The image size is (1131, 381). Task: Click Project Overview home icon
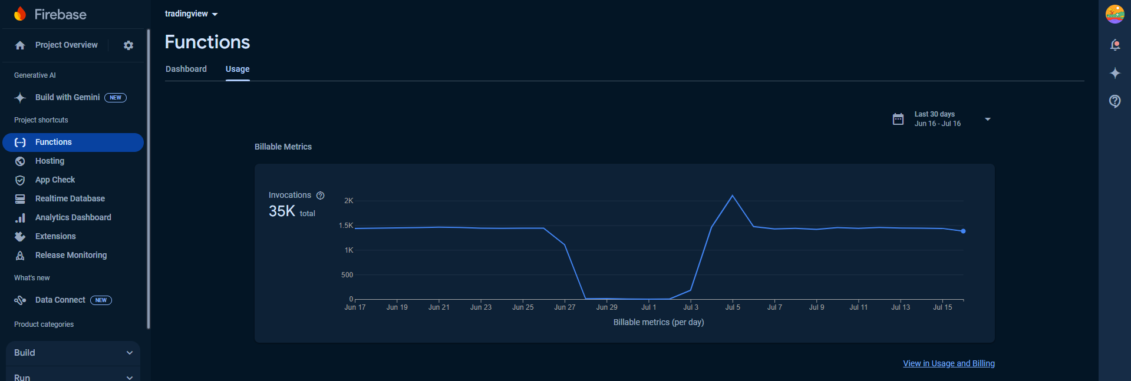tap(20, 45)
